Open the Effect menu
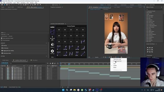 tap(18, 3)
